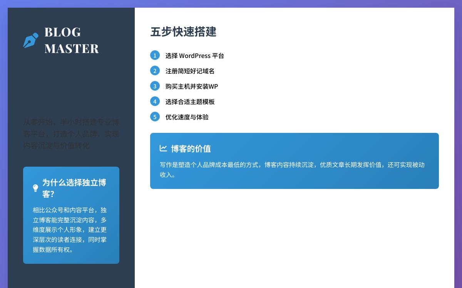Select the sidebar description paragraph text
Viewport: 462px width, 288px height.
click(x=71, y=134)
